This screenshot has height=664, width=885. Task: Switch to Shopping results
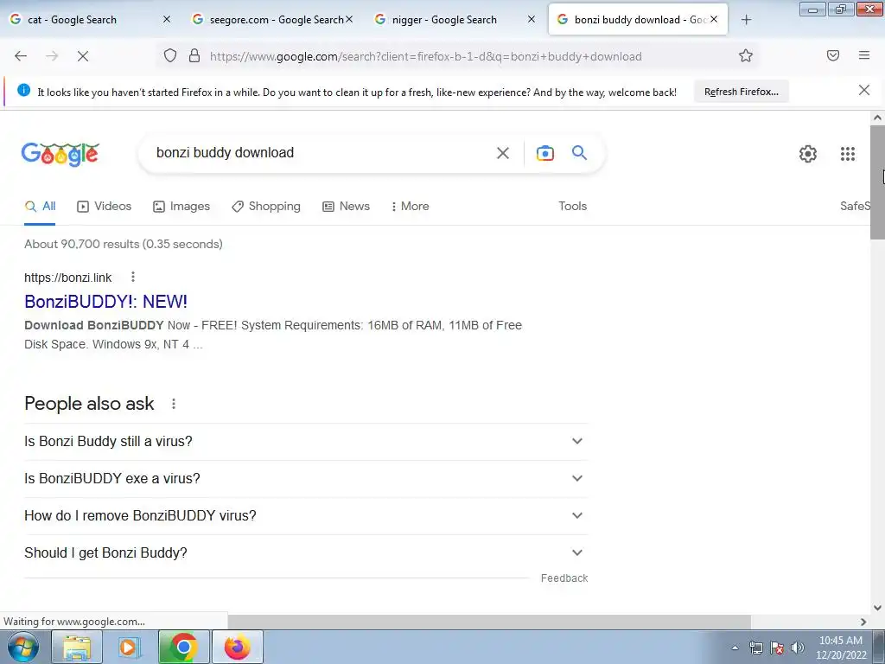coord(266,206)
